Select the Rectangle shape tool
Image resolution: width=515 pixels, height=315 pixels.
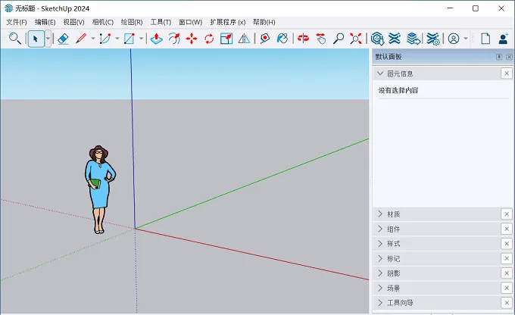coord(129,39)
